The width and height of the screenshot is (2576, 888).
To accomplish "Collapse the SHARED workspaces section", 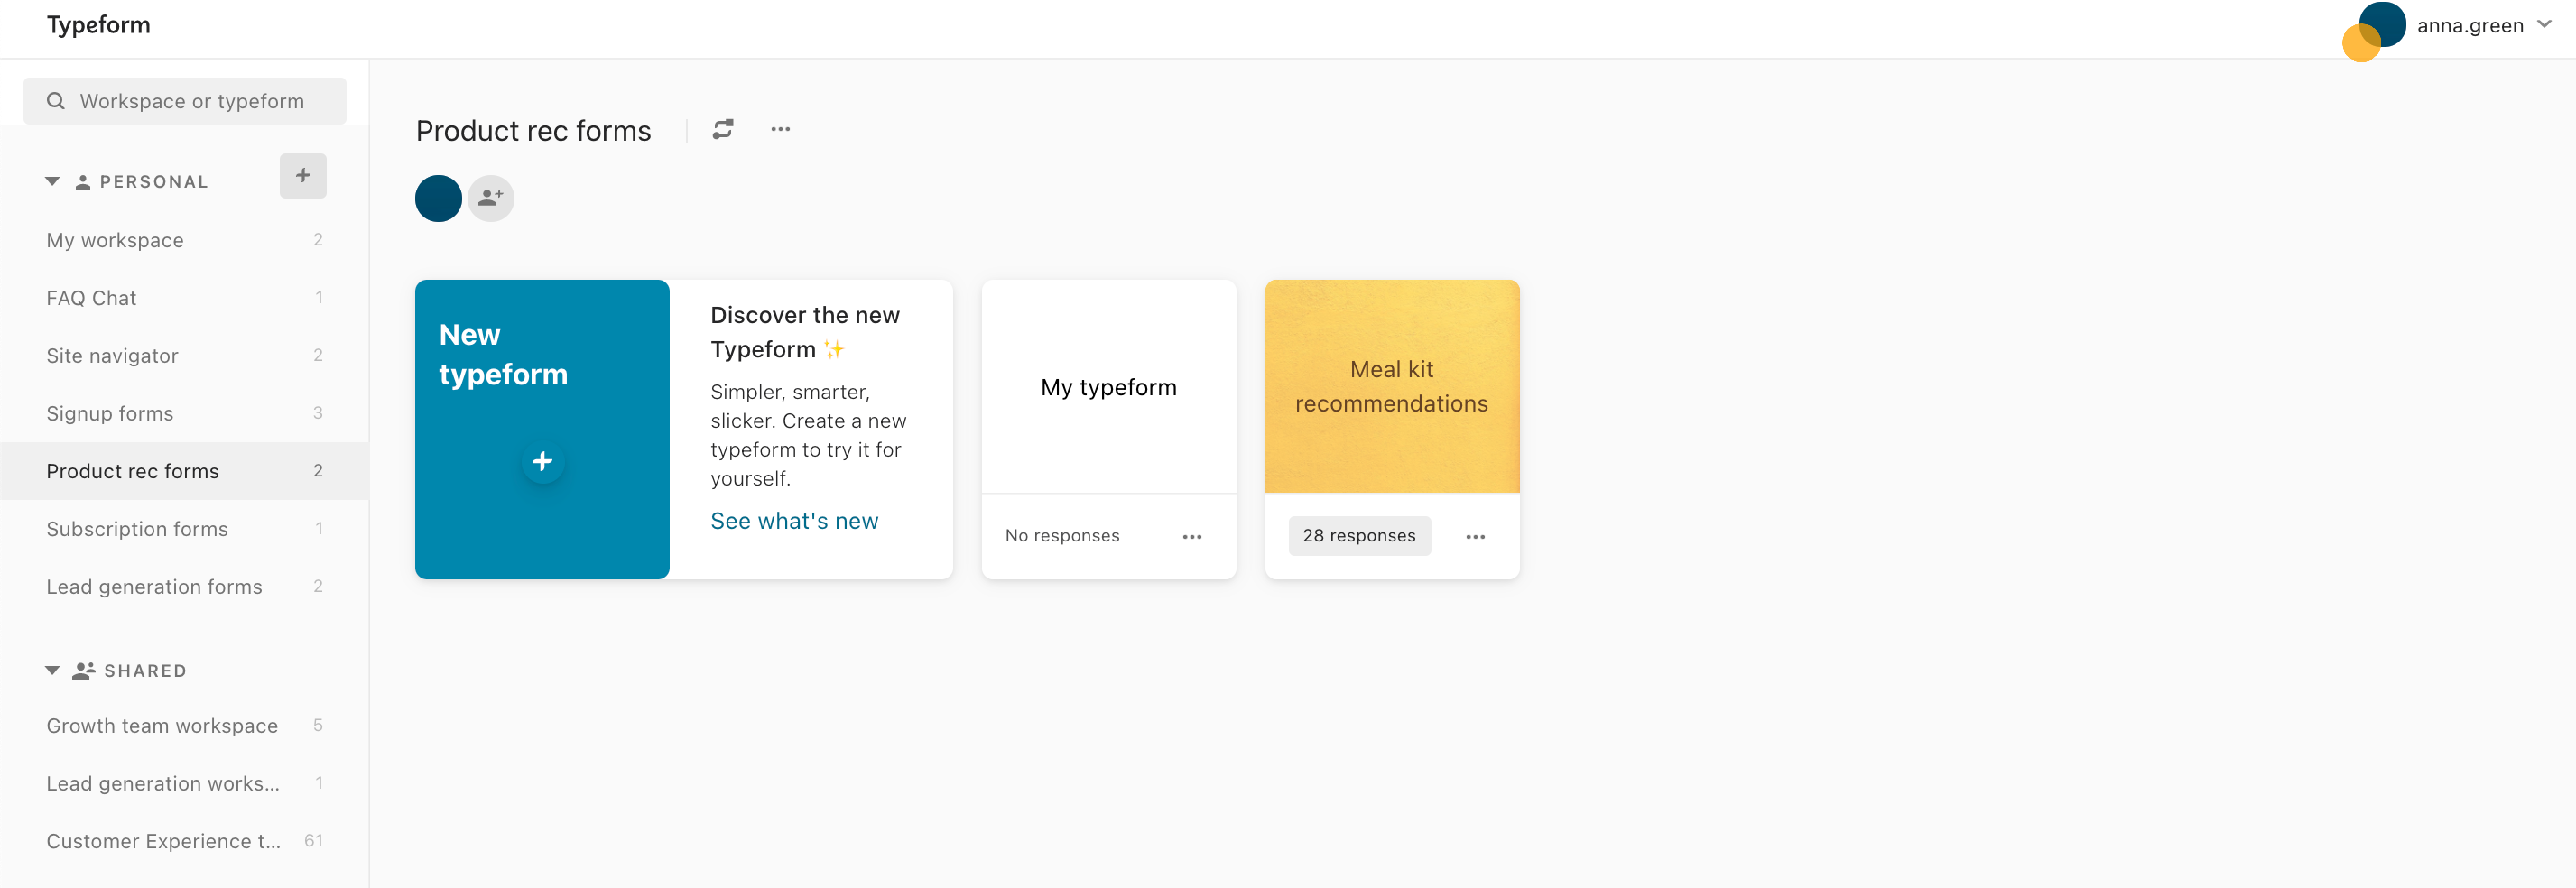I will (x=52, y=671).
